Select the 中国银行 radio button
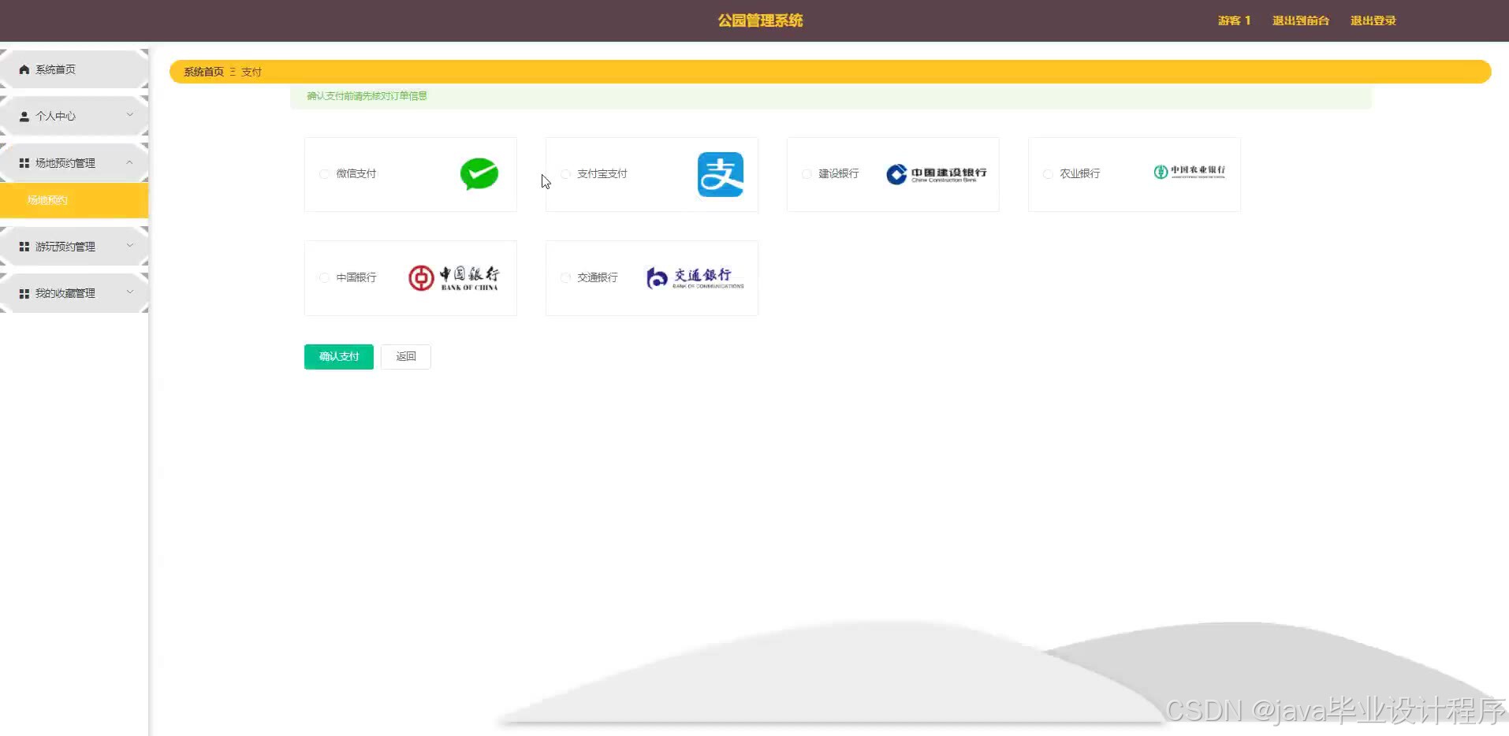This screenshot has width=1509, height=736. tap(324, 277)
